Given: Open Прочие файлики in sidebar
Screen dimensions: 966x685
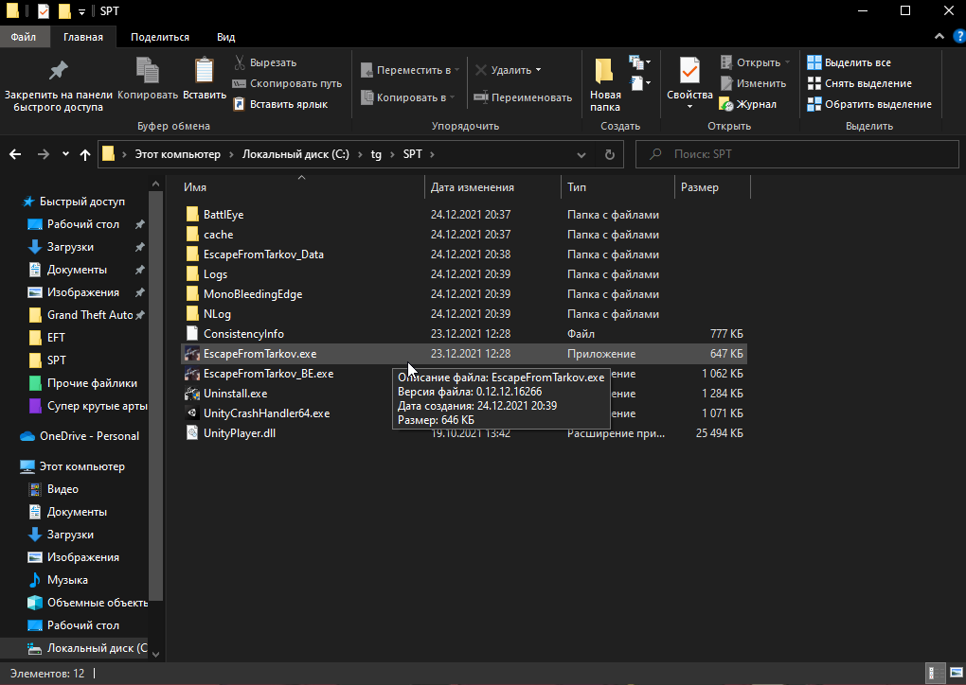Looking at the screenshot, I should click(92, 383).
